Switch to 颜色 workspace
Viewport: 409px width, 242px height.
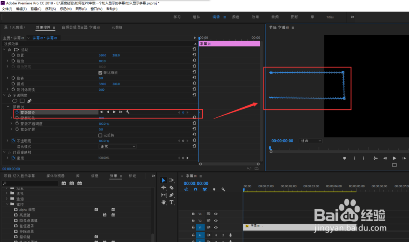236,17
